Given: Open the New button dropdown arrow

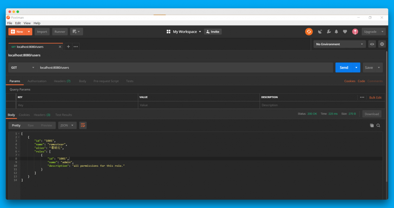Looking at the screenshot, I should (x=29, y=31).
